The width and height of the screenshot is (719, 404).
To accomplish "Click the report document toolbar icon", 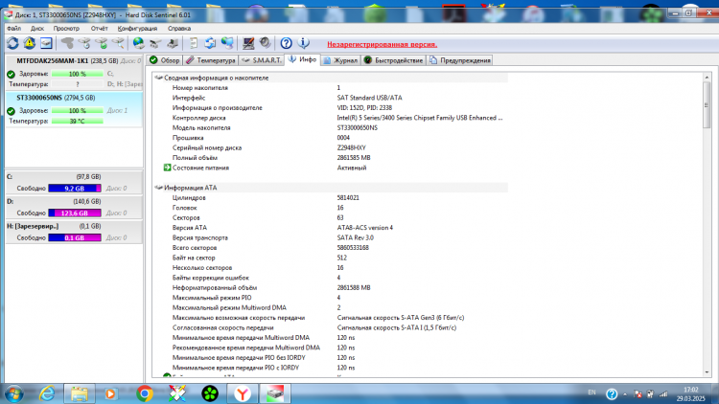I will [x=193, y=43].
